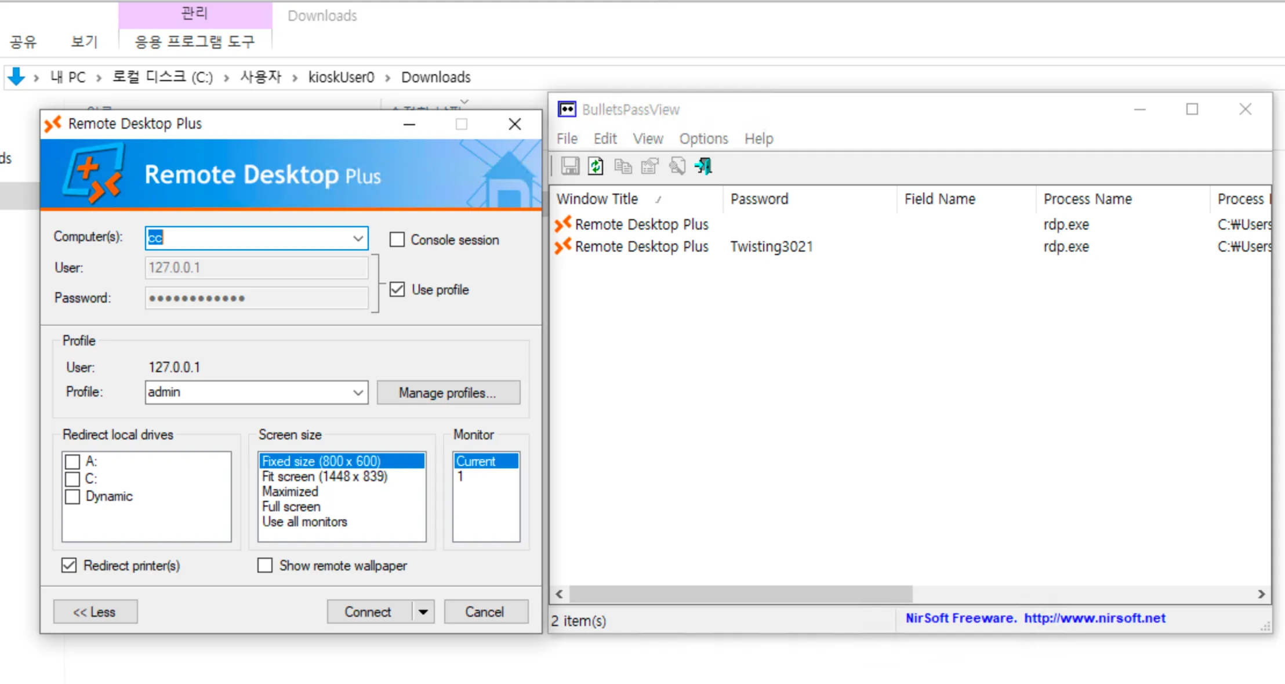Open the Computer(s) combo box dropdown
The image size is (1285, 684).
(x=358, y=238)
